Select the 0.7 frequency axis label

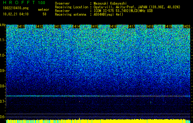[x=2, y=101]
